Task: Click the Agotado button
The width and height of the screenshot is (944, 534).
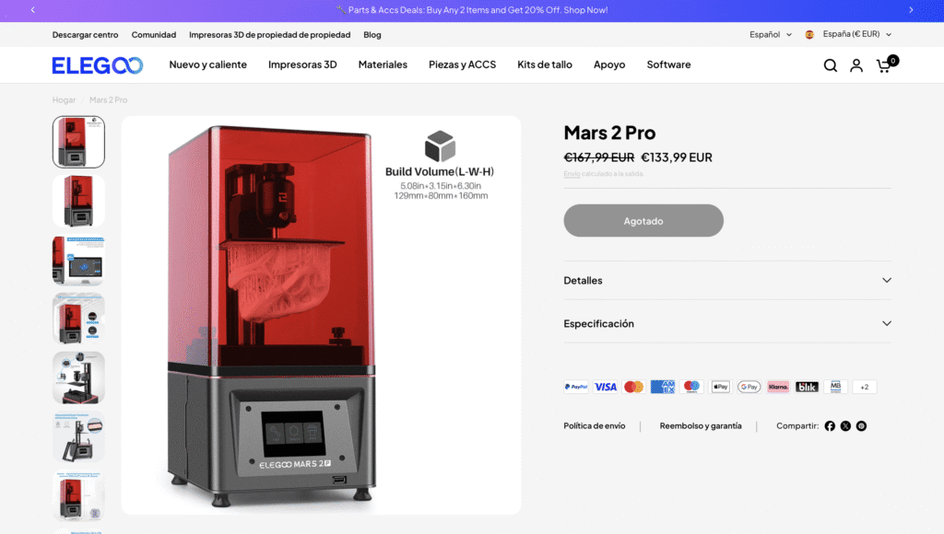Action: click(x=643, y=221)
